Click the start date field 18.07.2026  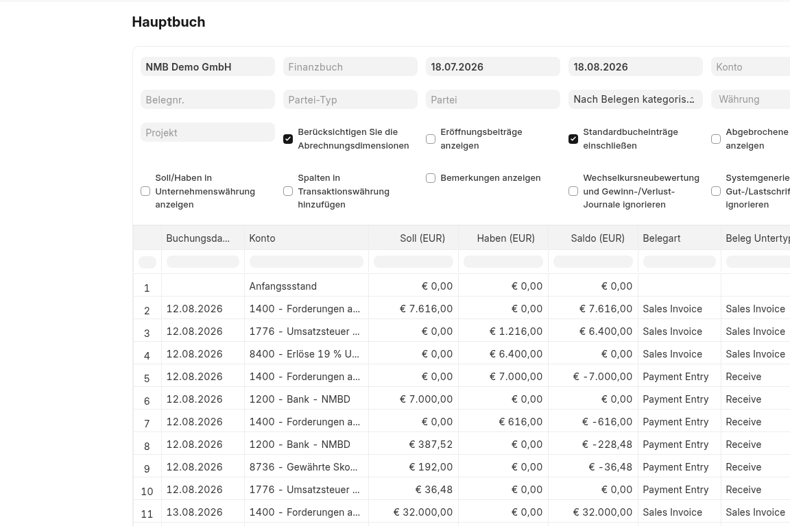click(x=493, y=67)
